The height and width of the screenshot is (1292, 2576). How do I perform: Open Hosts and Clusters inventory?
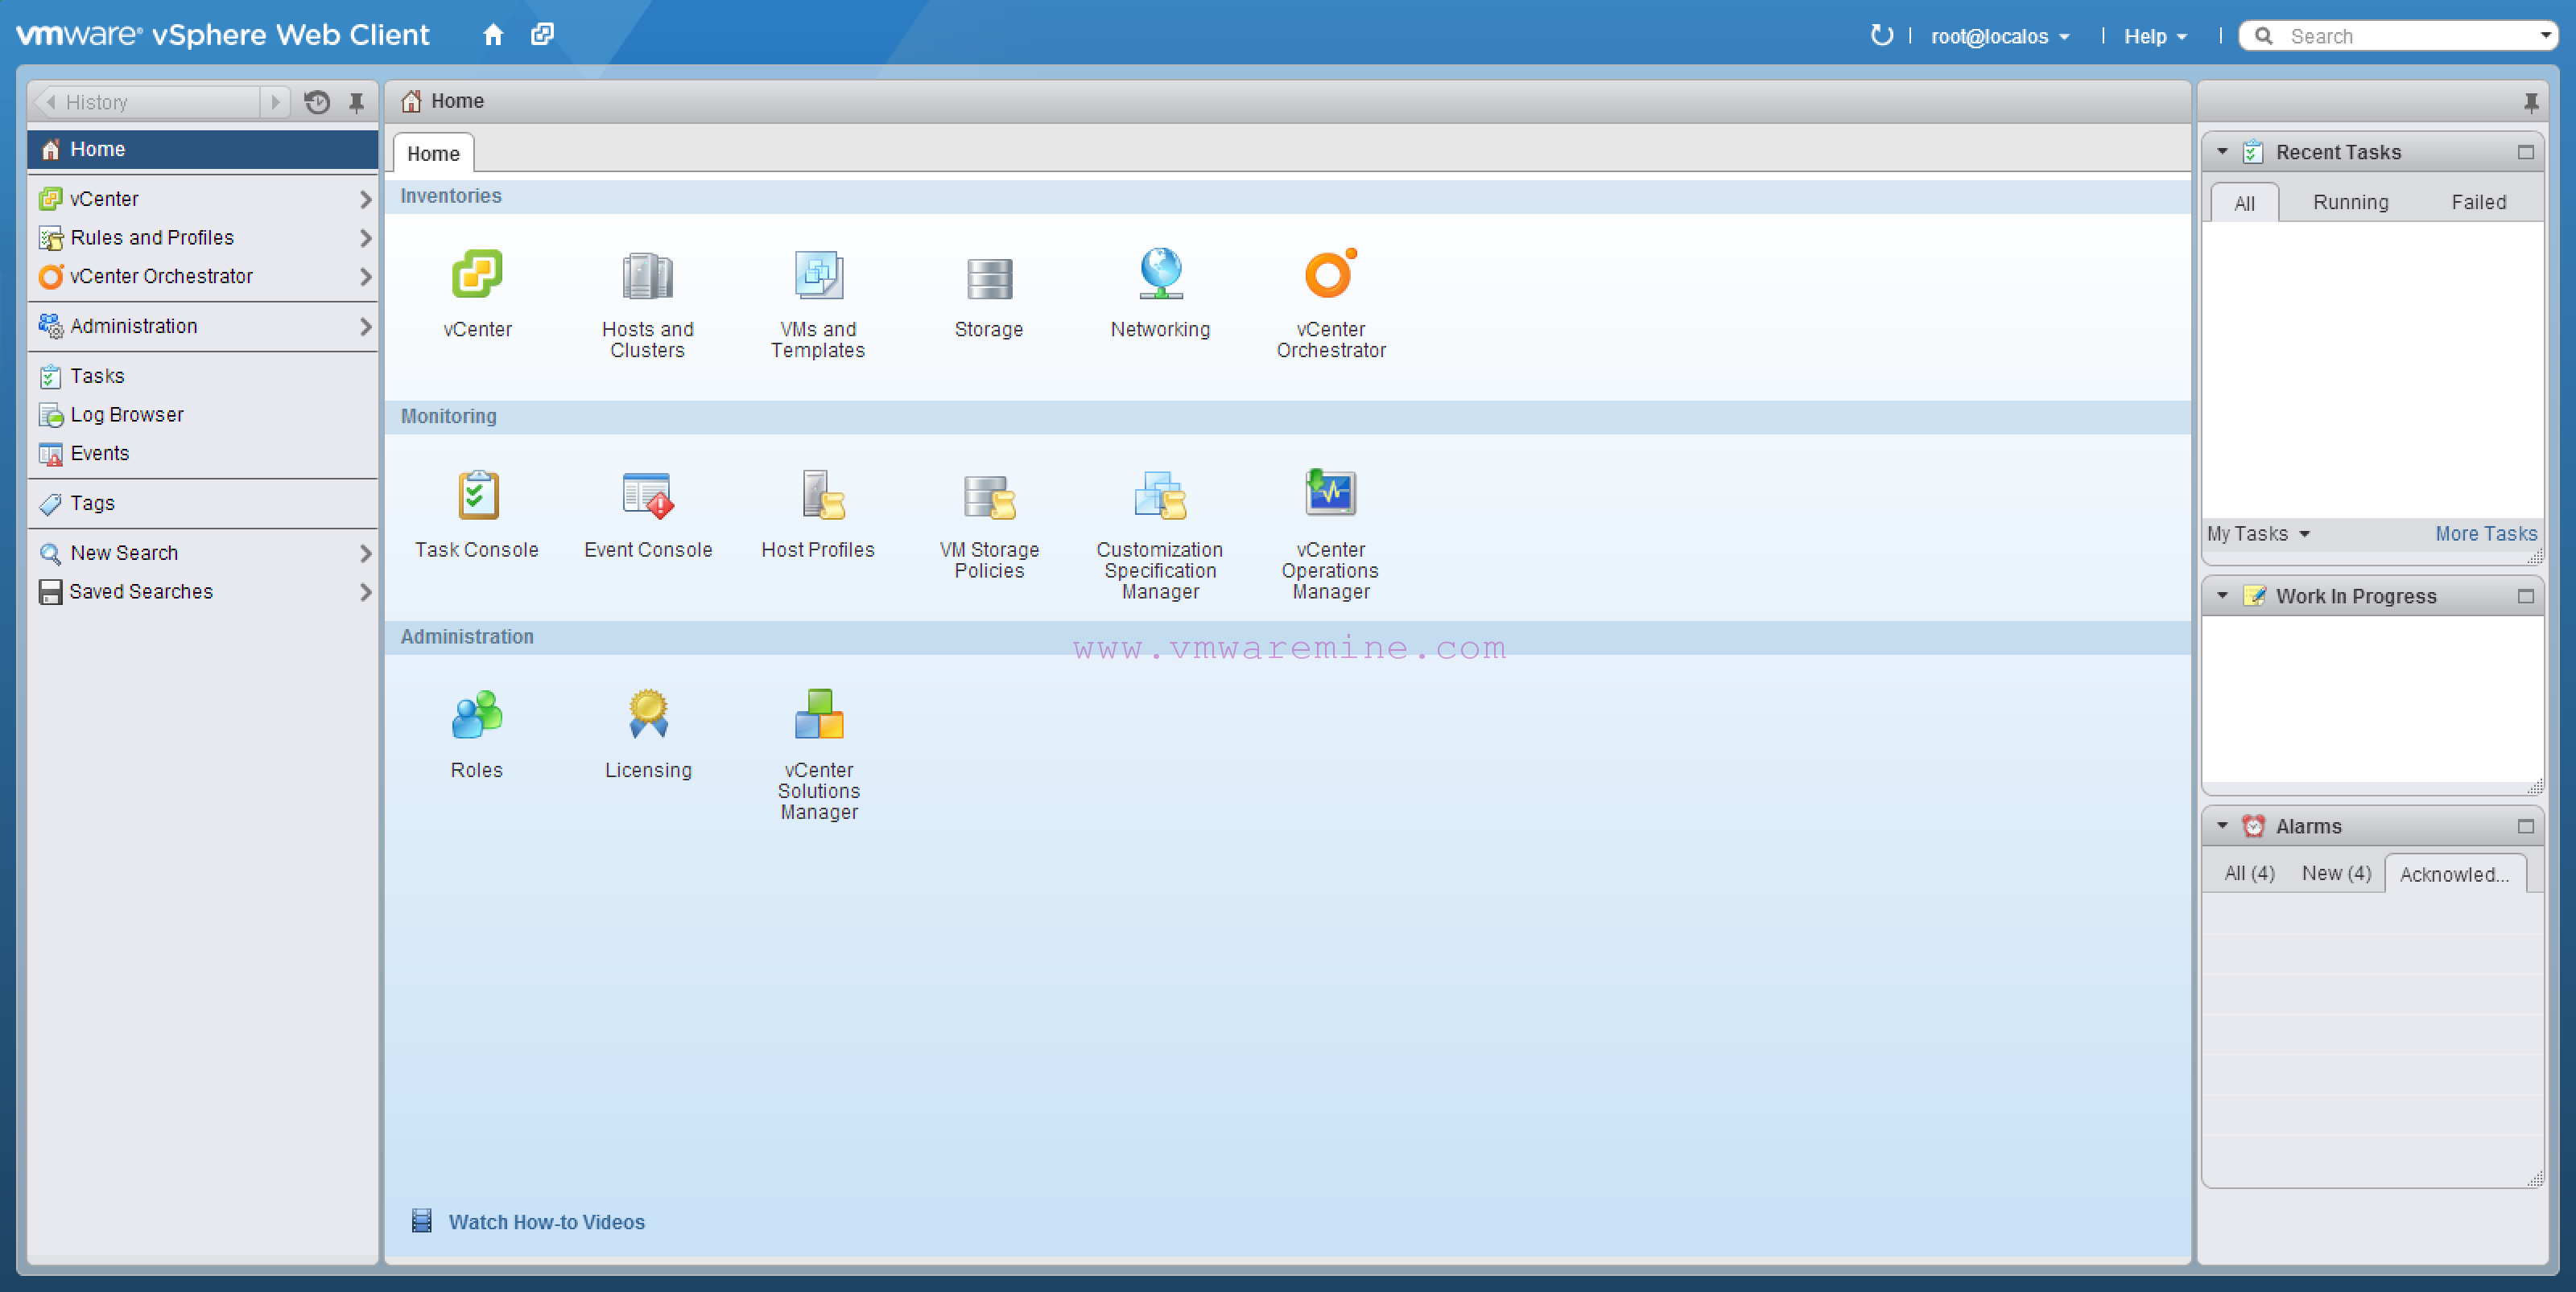pos(647,276)
